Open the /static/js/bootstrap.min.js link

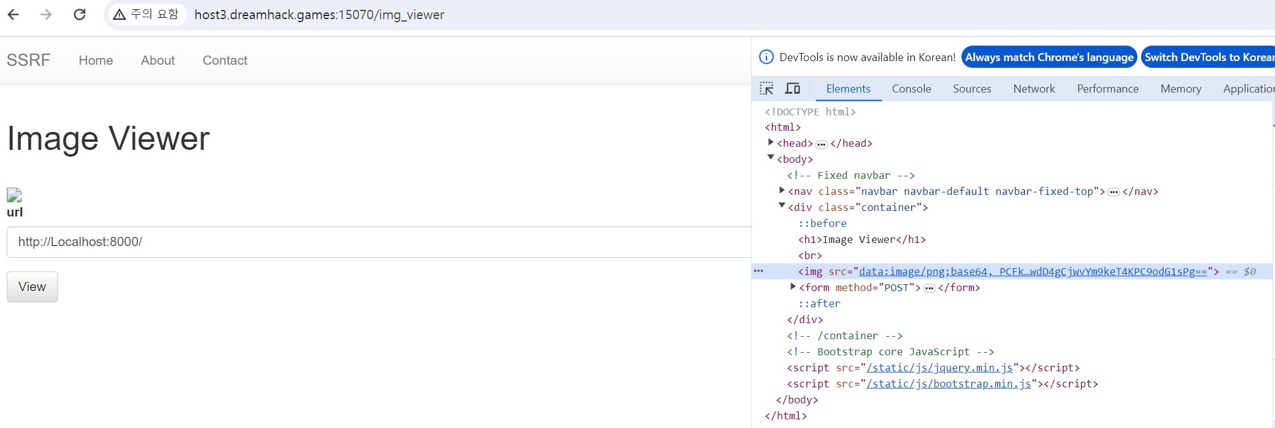(949, 384)
